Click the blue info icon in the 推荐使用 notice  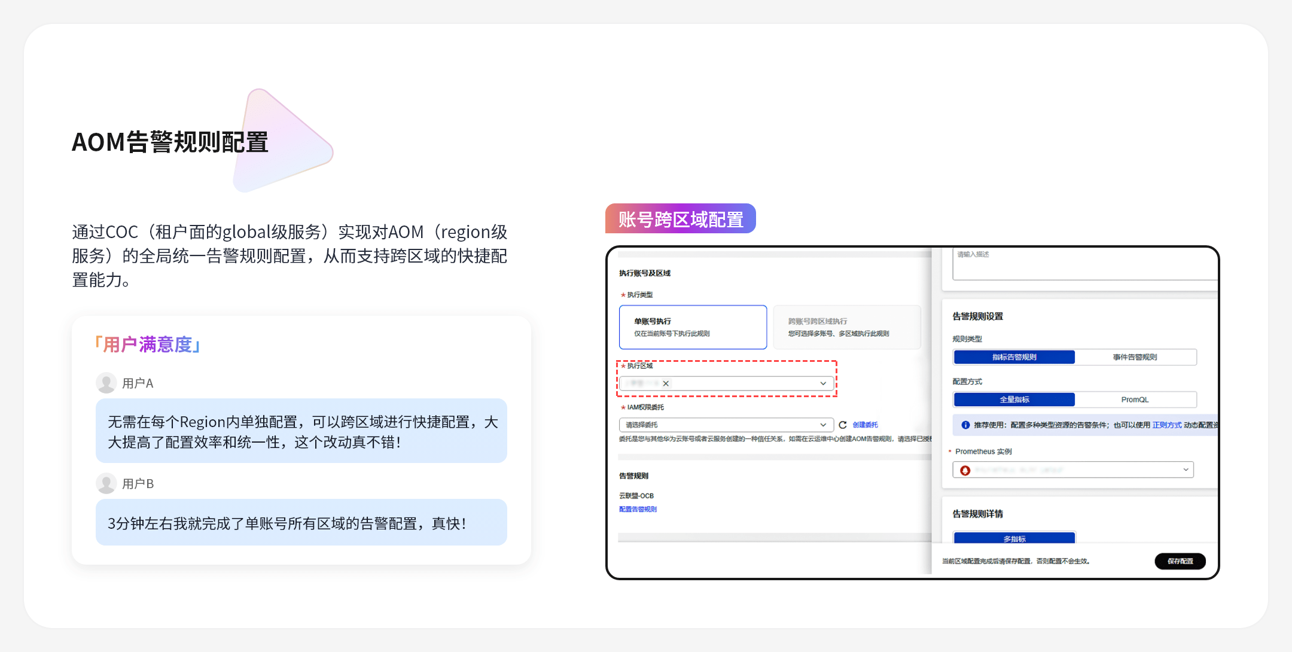pos(965,425)
